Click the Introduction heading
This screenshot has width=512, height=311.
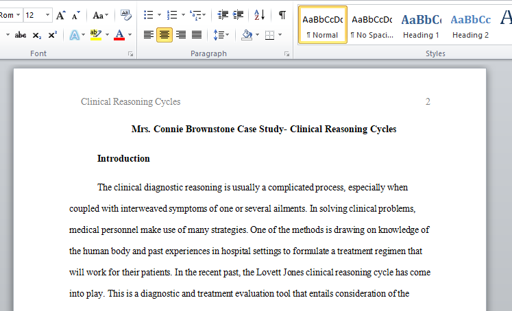tap(123, 159)
